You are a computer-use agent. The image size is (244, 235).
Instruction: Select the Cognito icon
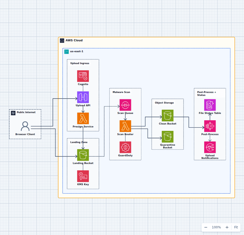point(83,76)
